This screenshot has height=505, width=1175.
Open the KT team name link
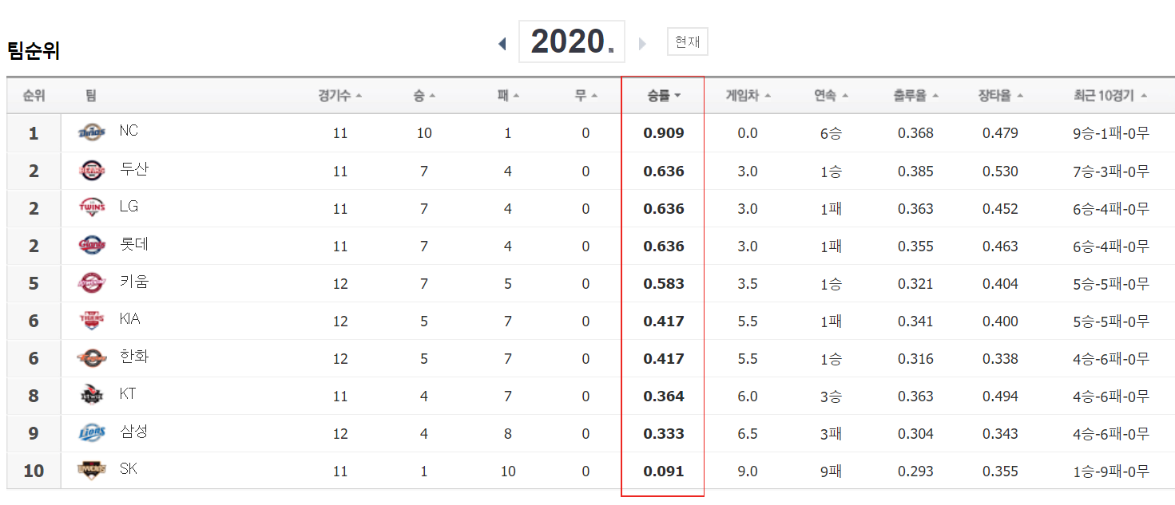click(128, 393)
